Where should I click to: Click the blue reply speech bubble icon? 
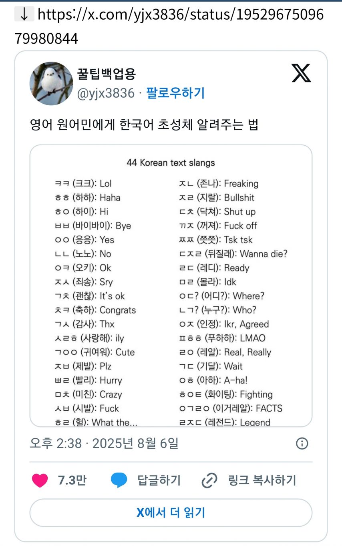[x=119, y=480]
